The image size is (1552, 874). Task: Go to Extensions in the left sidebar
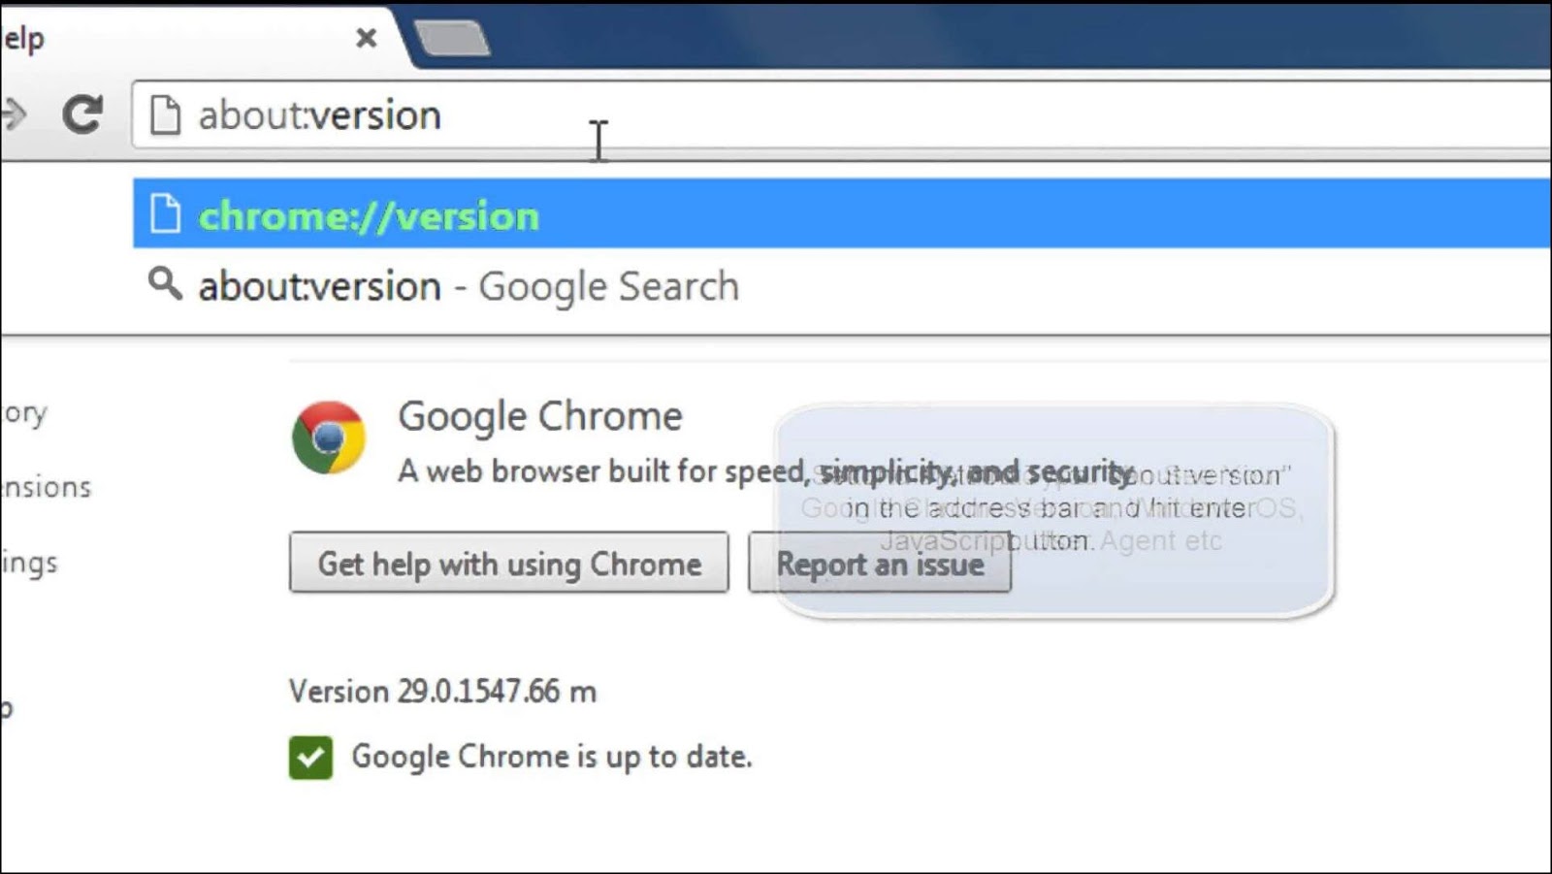pos(47,487)
